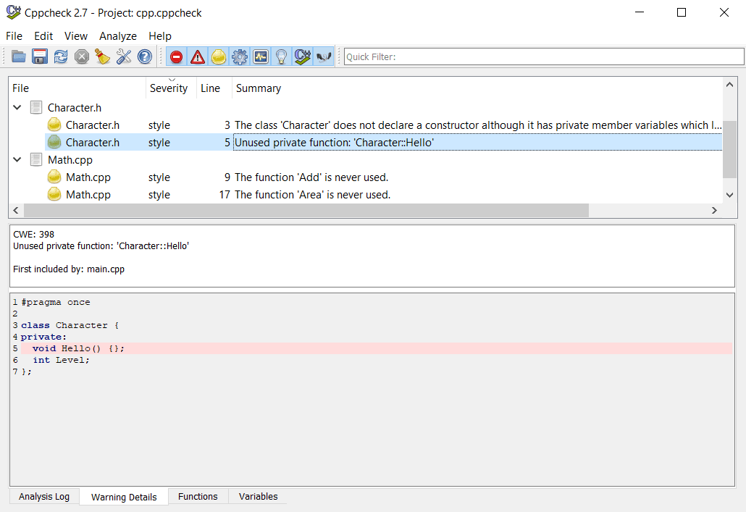
Task: Switch to the Analysis Log tab
Action: click(x=44, y=497)
